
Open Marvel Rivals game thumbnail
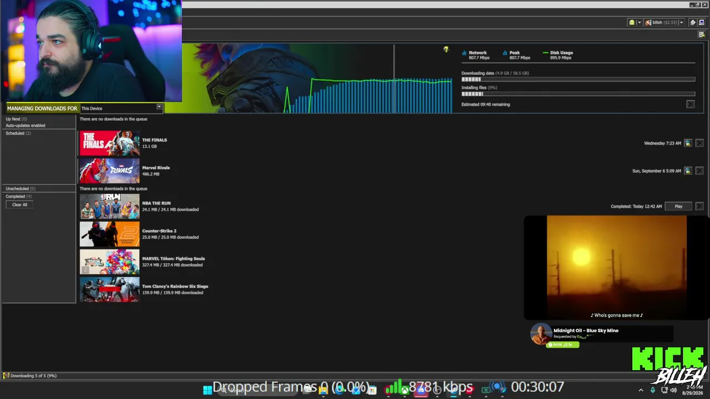click(110, 171)
